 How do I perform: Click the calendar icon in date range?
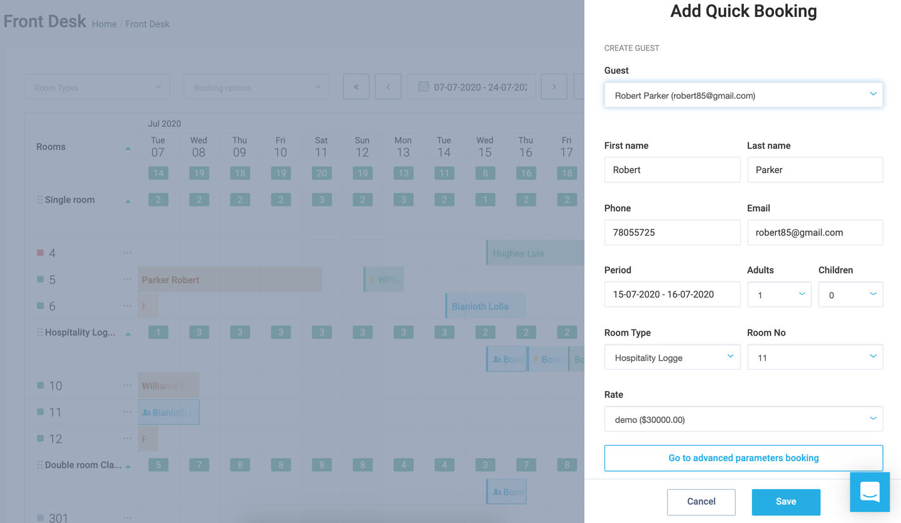pyautogui.click(x=423, y=87)
